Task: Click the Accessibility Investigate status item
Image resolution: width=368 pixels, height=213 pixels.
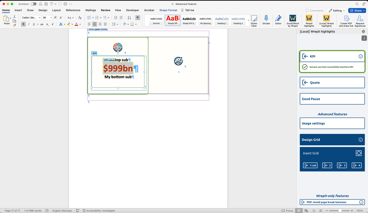Action: pos(99,211)
